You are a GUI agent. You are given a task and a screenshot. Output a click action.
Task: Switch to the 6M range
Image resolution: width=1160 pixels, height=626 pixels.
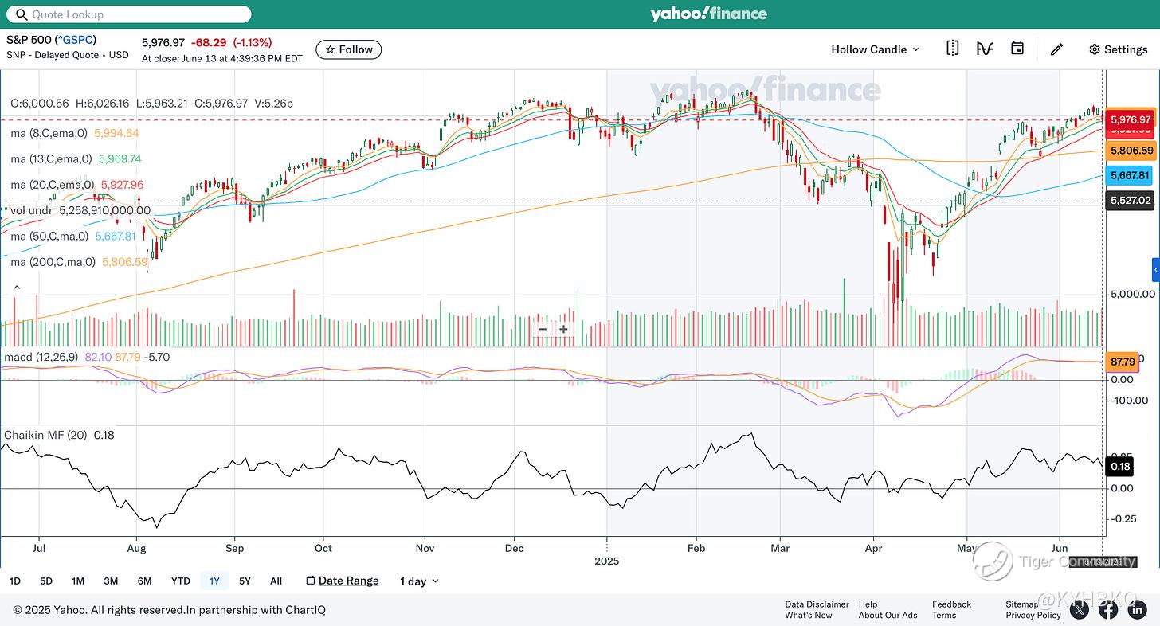coord(144,581)
